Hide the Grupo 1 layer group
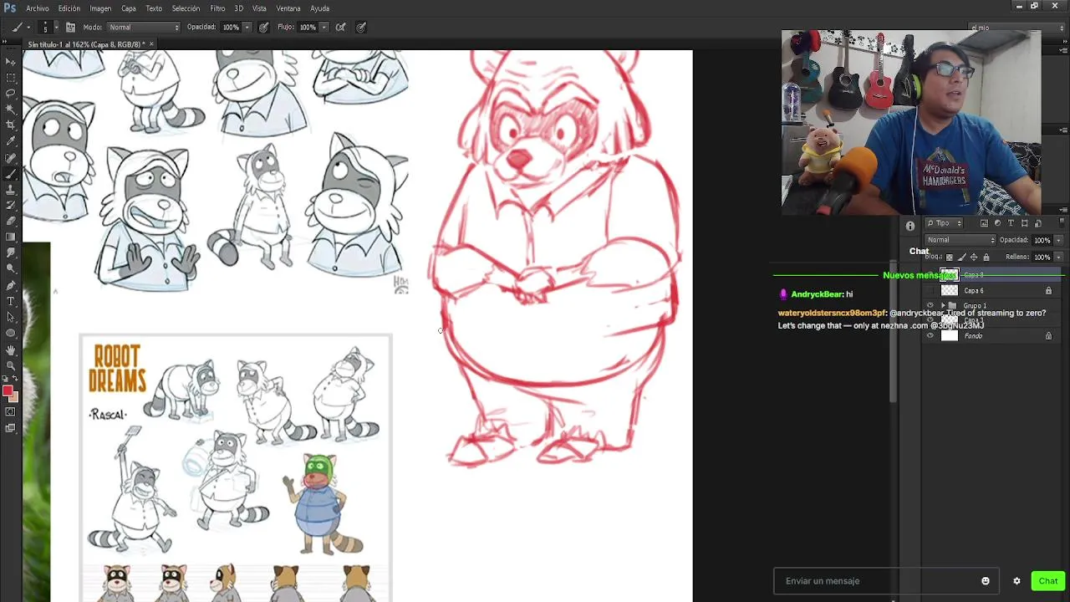The width and height of the screenshot is (1070, 602). tap(930, 306)
